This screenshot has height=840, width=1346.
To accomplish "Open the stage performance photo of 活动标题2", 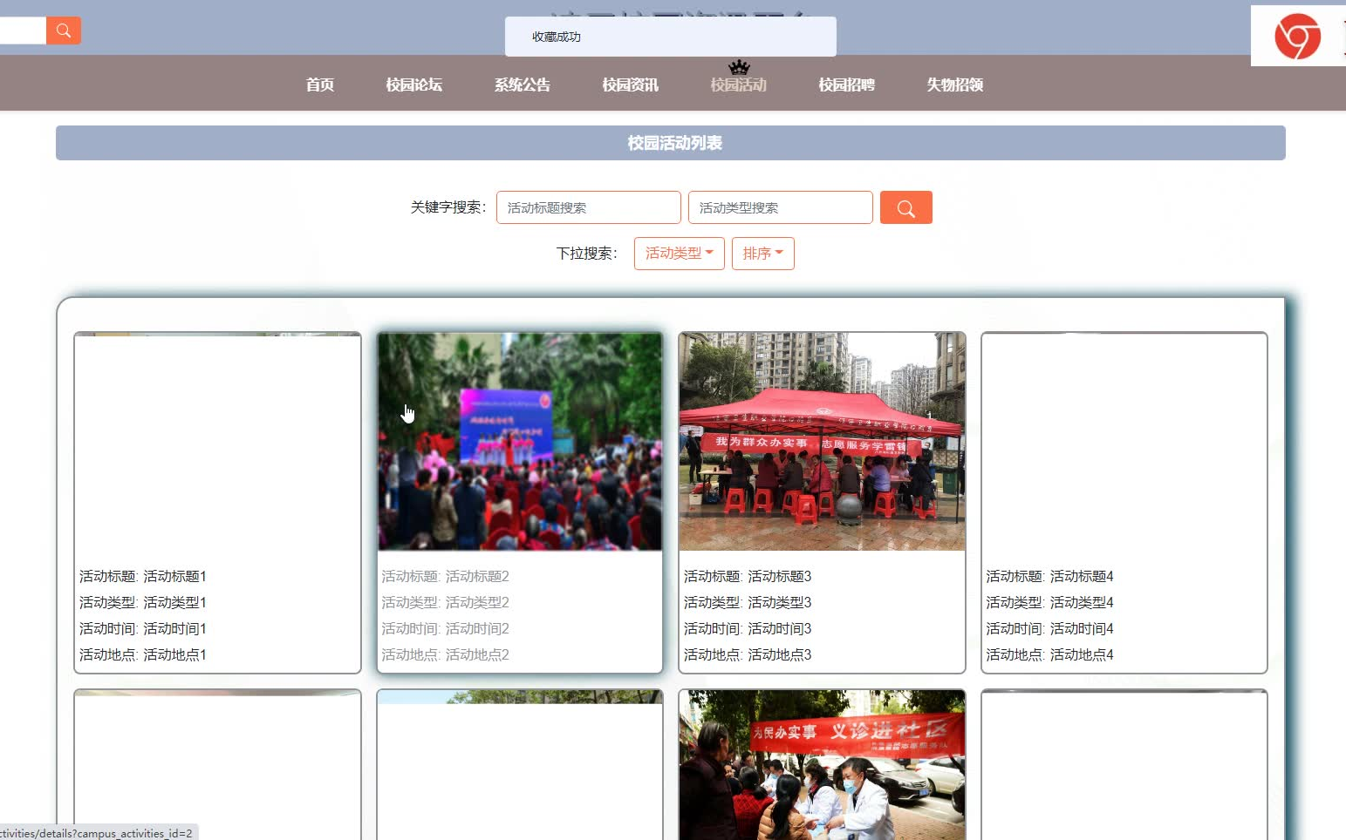I will coord(520,442).
